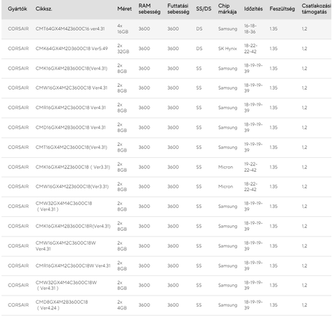The image size is (334, 317).
Task: Click 18-19-19-39 timing in CMD8GX4M2B3600C18 row
Action: pyautogui.click(x=253, y=305)
